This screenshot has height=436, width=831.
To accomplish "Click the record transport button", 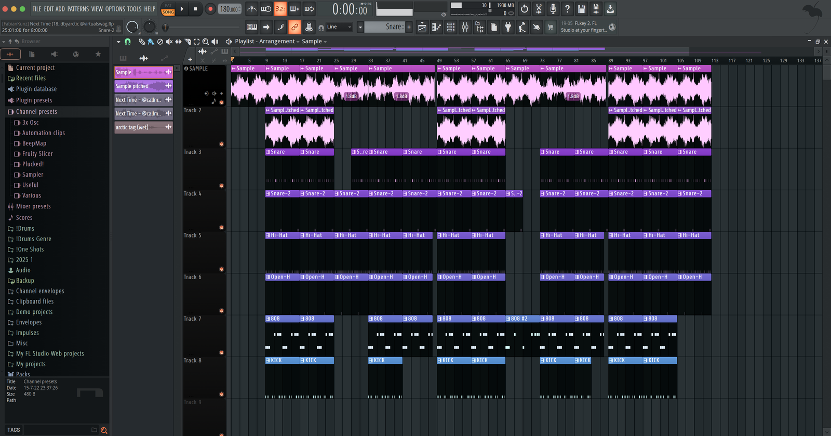I will coord(210,9).
